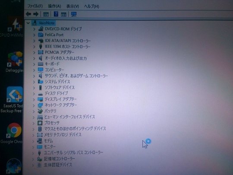Click the mouse and pointing devices icon
Screen dimensions: 233x175
(x=40, y=129)
